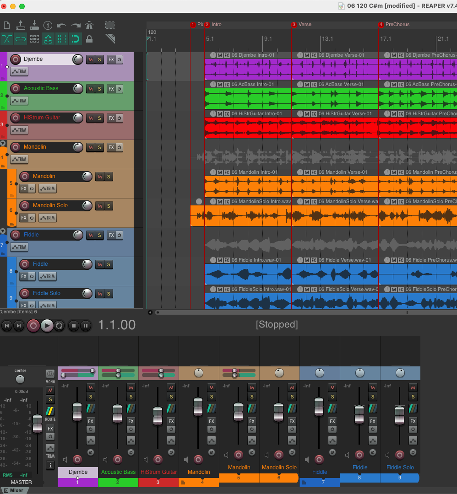This screenshot has width=457, height=494.
Task: Go to project start transport button
Action: pos(6,326)
